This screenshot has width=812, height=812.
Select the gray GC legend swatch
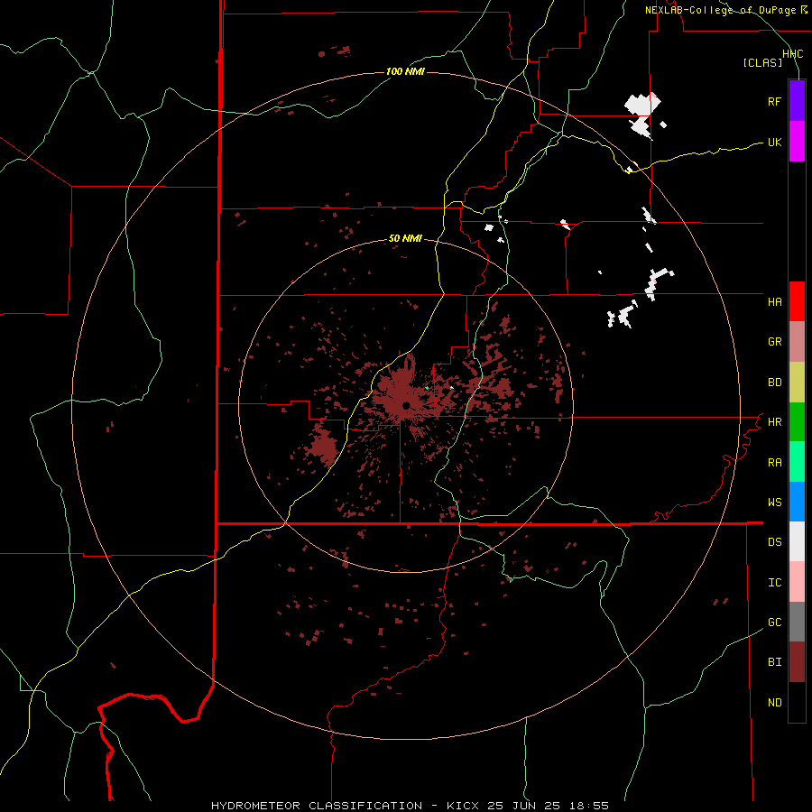tap(797, 622)
